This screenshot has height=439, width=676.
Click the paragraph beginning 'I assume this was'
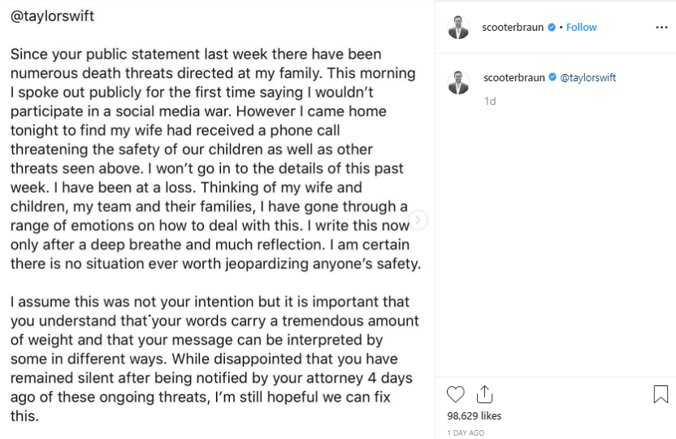214,359
